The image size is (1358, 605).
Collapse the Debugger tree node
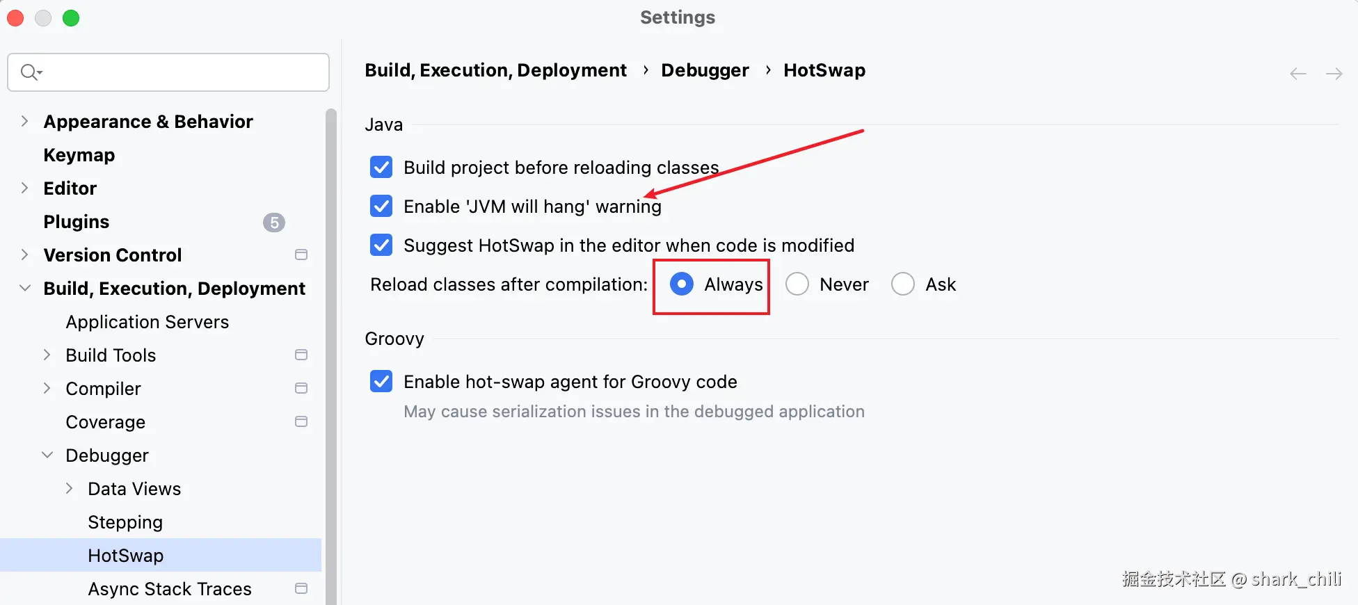pos(47,455)
